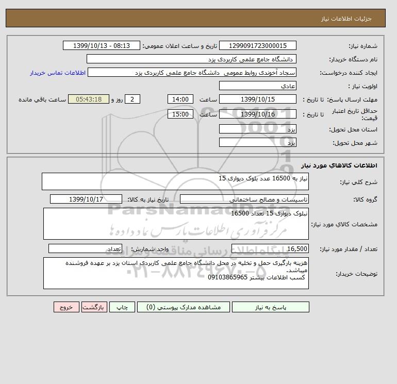Screen dimensions: 397x384
Task: Click the جزئیات اطلاعات نیاز header title
Action: click(346, 19)
